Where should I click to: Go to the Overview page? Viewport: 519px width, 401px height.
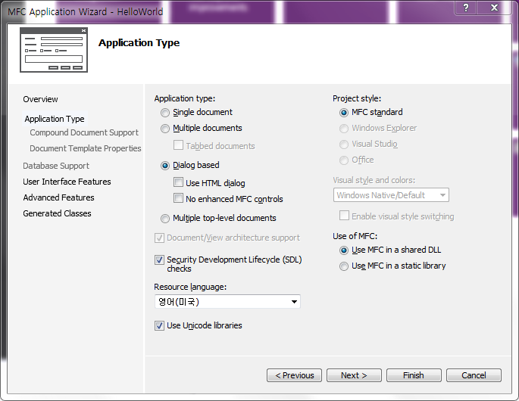pyautogui.click(x=40, y=99)
